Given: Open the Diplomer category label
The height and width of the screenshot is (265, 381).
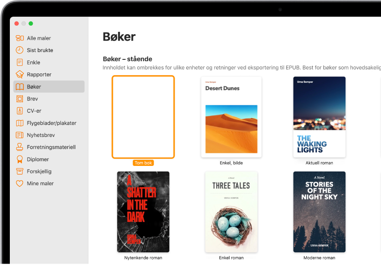Looking at the screenshot, I should 38,159.
